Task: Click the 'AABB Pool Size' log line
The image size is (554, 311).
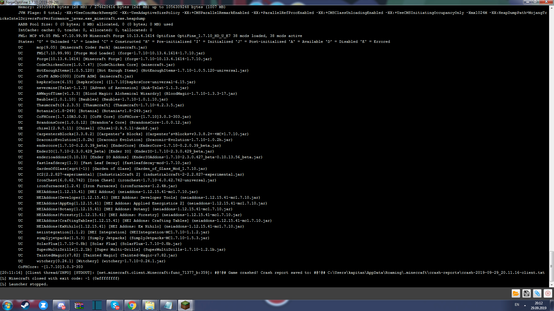Action: [96, 24]
